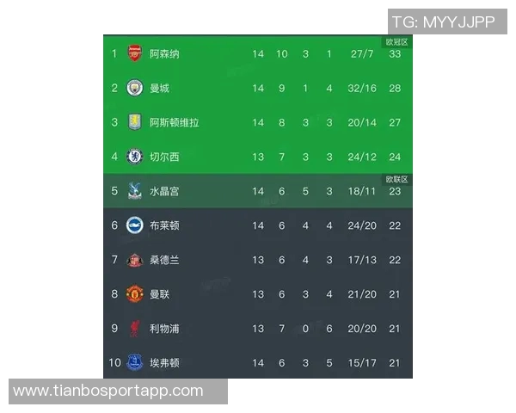The height and width of the screenshot is (413, 516).
Task: Click the Brighton club badge
Action: click(134, 225)
